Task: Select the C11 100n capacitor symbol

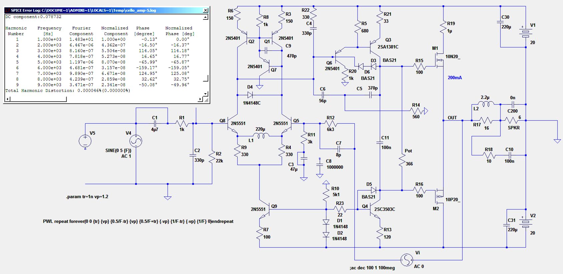Action: [x=380, y=143]
